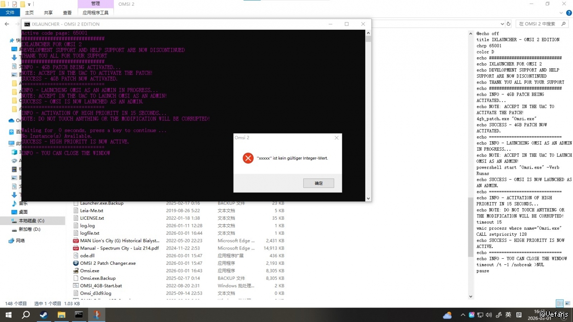Image resolution: width=573 pixels, height=322 pixels.
Task: Open the 文件 tab in File Explorer
Action: pos(10,13)
